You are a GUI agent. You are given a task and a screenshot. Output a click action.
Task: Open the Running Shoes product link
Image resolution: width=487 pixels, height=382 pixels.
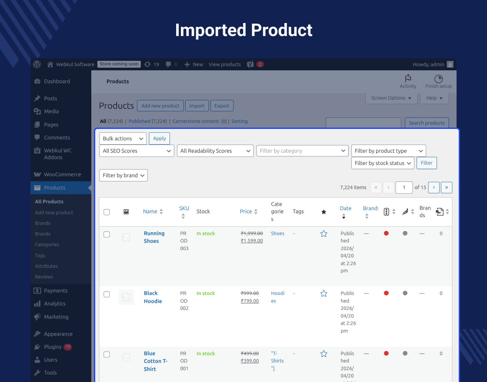[154, 237]
